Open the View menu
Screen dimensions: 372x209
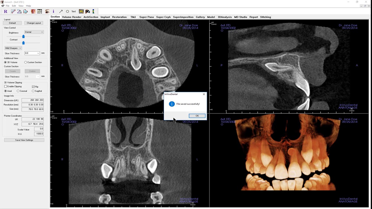coord(21,6)
